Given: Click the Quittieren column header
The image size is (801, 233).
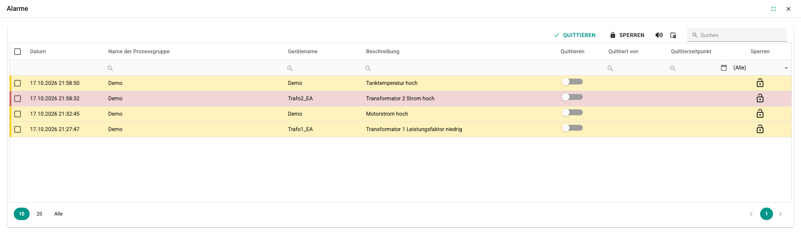Looking at the screenshot, I should pos(572,52).
